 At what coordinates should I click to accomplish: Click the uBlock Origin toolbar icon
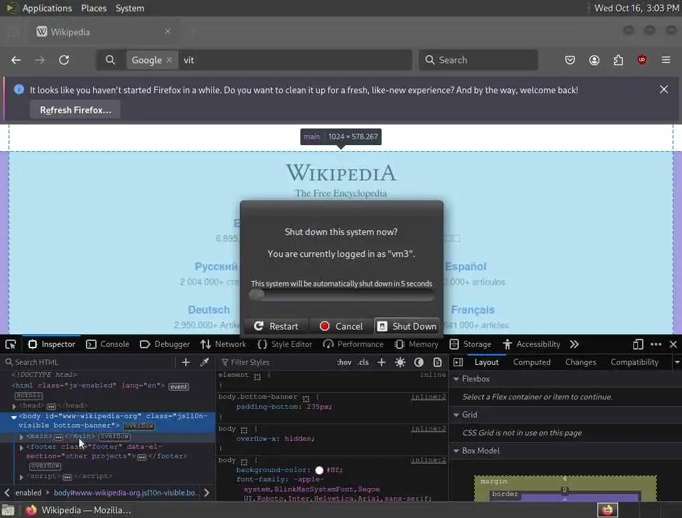coord(642,60)
